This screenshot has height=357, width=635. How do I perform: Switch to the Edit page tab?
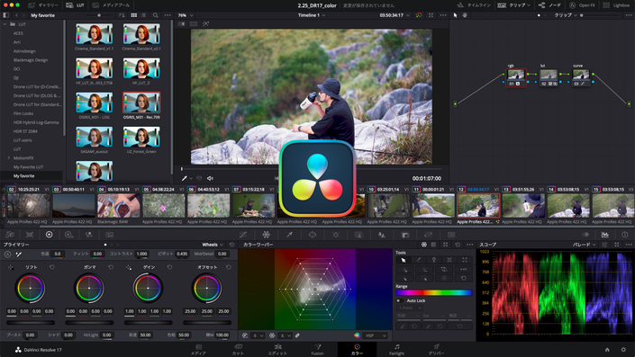277,350
